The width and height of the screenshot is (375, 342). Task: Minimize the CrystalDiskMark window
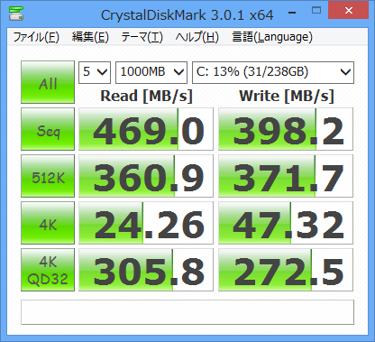coord(292,13)
